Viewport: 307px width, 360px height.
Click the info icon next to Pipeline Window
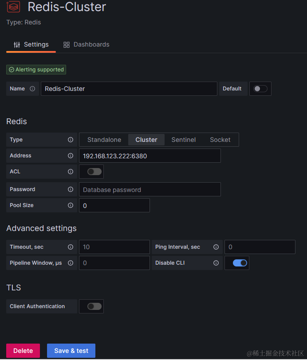point(71,263)
